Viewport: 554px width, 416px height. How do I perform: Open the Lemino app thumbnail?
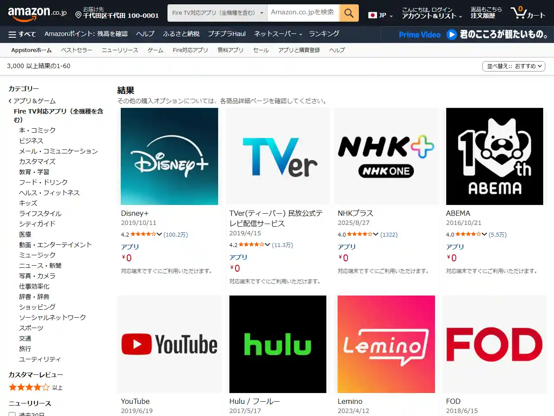tap(386, 344)
